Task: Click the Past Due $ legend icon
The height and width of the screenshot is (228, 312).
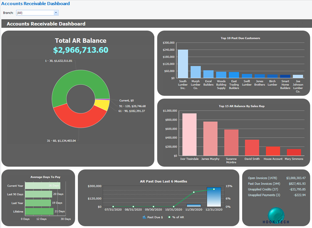Action: [144, 217]
